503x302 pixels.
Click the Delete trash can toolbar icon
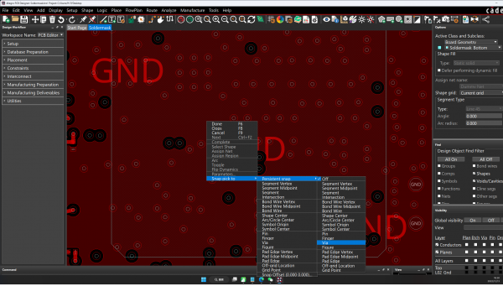(x=52, y=19)
